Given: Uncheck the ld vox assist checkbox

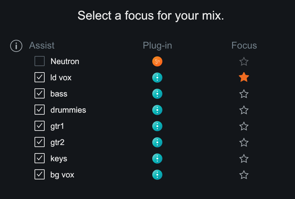Looking at the screenshot, I should click(40, 77).
